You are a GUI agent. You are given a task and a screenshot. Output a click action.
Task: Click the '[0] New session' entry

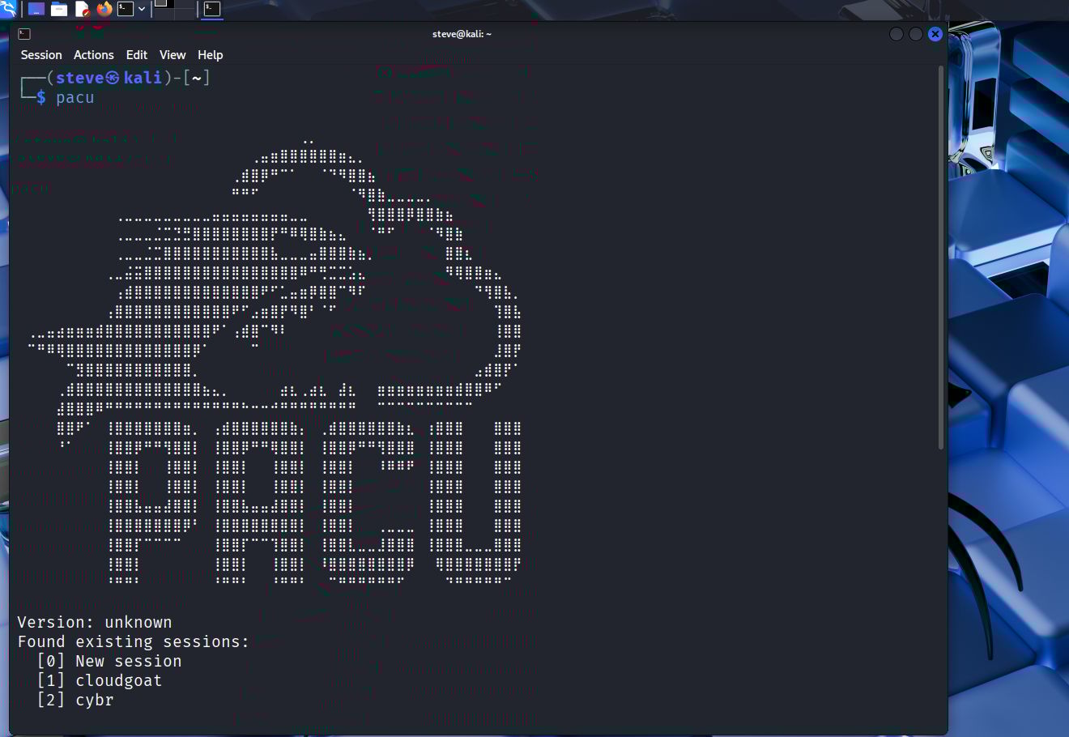click(x=109, y=662)
